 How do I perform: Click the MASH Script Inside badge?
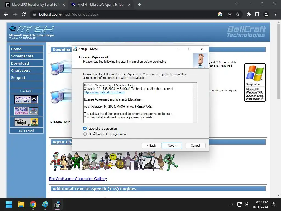click(x=26, y=99)
